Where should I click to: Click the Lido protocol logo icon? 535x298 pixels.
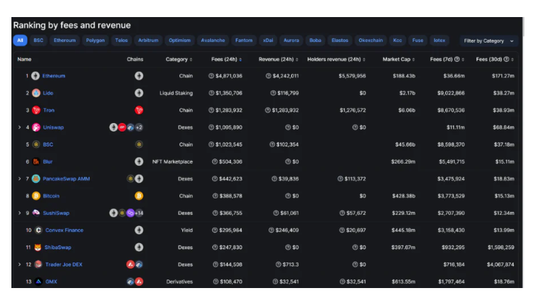36,93
